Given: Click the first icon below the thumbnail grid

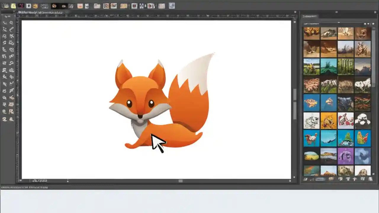Looking at the screenshot, I should (x=305, y=179).
